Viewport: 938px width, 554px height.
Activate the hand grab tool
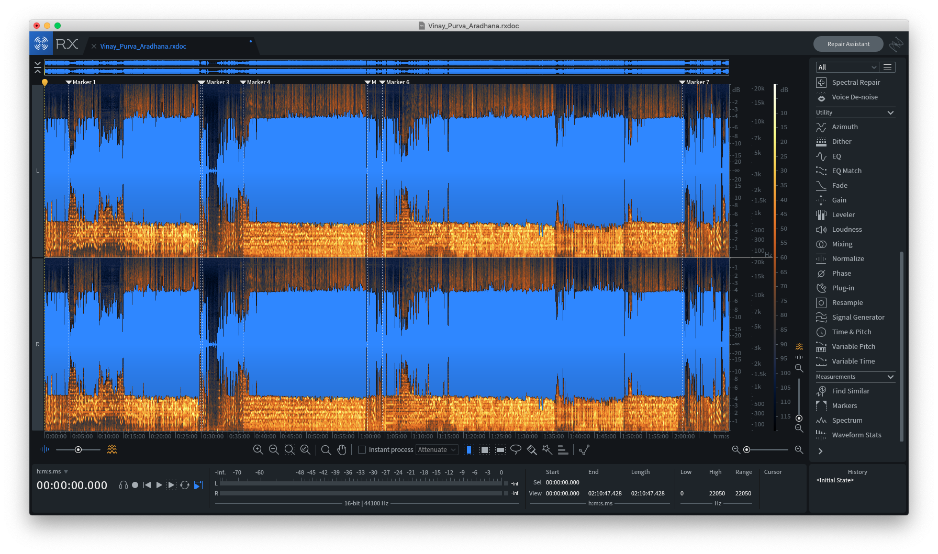[x=342, y=449]
